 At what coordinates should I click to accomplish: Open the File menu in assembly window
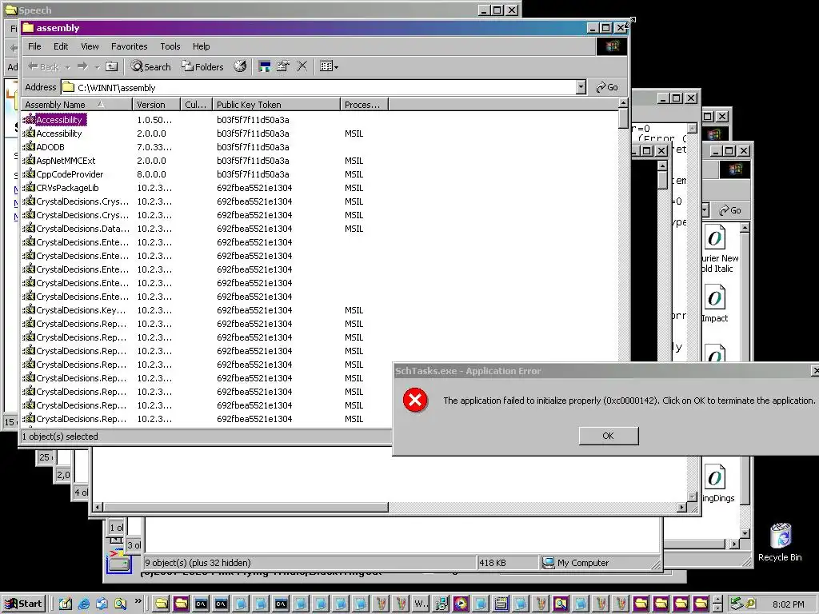tap(34, 46)
